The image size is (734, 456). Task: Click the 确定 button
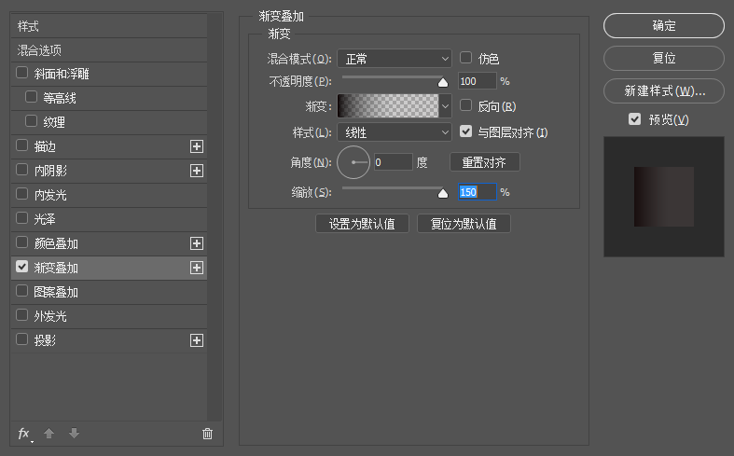(664, 26)
